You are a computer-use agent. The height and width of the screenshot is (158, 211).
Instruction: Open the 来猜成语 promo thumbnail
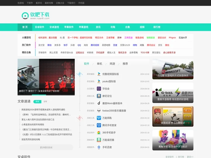[x=173, y=116]
